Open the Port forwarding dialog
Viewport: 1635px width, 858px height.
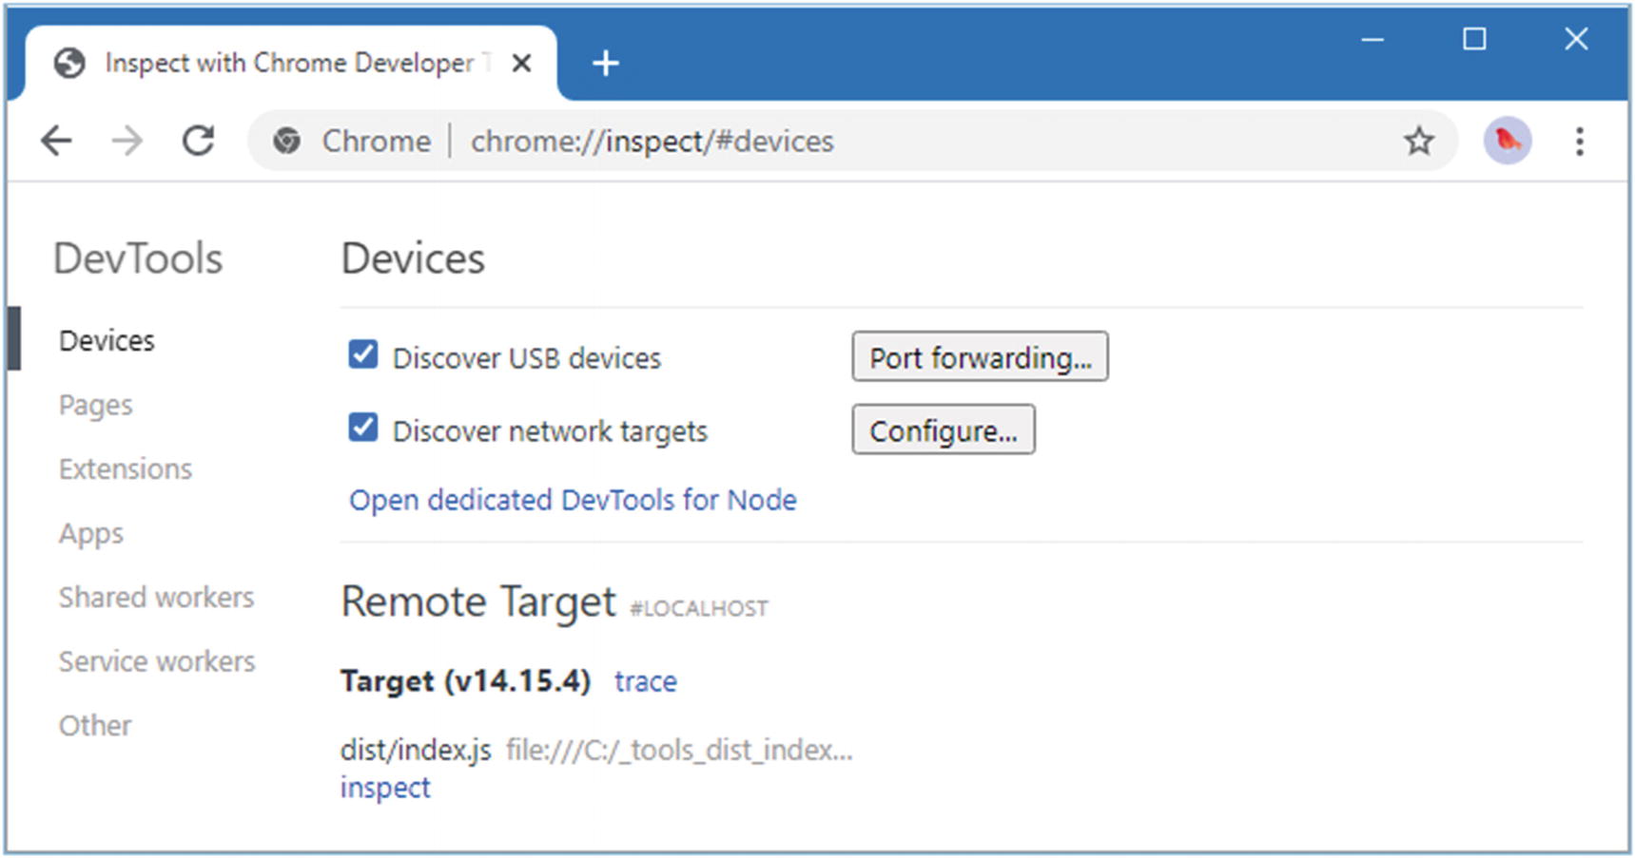(980, 357)
